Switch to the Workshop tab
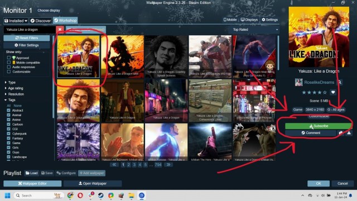 (x=65, y=20)
